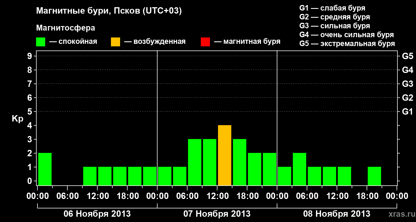
Task: Click the '08 Ноября 2013' date label
Action: click(x=337, y=214)
